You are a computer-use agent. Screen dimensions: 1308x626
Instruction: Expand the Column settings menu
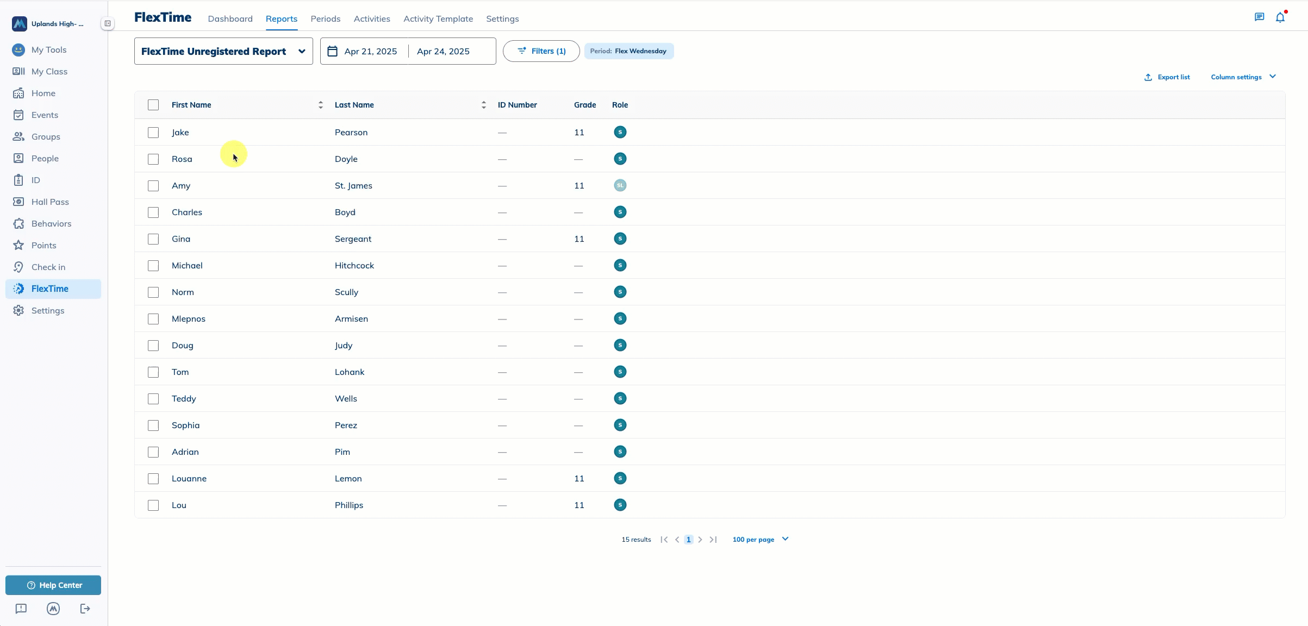[1243, 77]
